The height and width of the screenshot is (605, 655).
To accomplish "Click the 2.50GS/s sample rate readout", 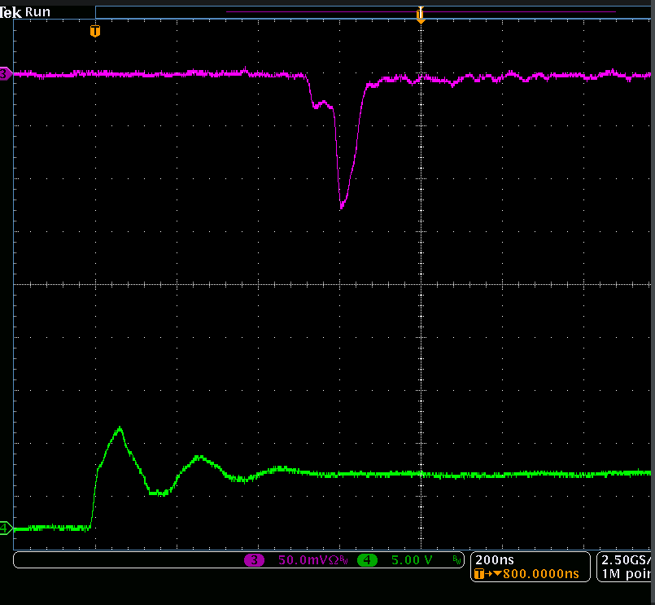I will (x=626, y=560).
